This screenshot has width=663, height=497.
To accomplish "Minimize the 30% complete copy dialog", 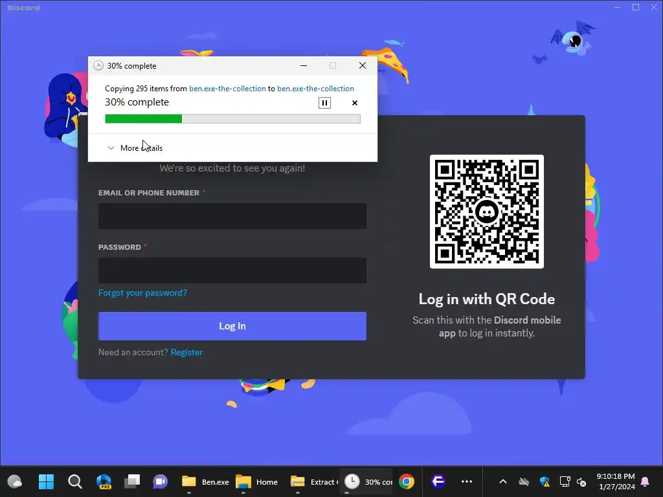I will (x=304, y=65).
